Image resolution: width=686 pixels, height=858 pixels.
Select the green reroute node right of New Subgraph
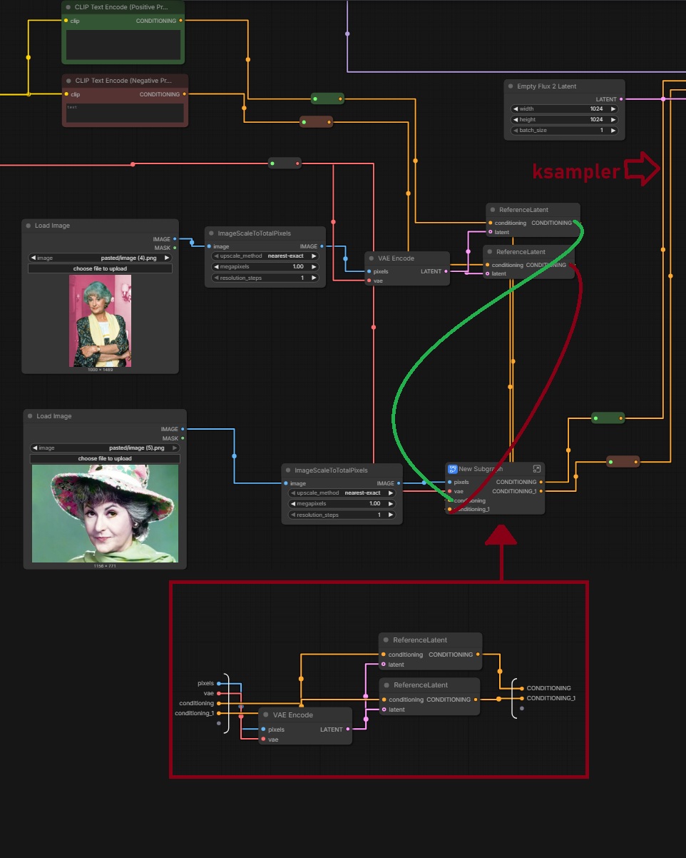click(x=608, y=418)
